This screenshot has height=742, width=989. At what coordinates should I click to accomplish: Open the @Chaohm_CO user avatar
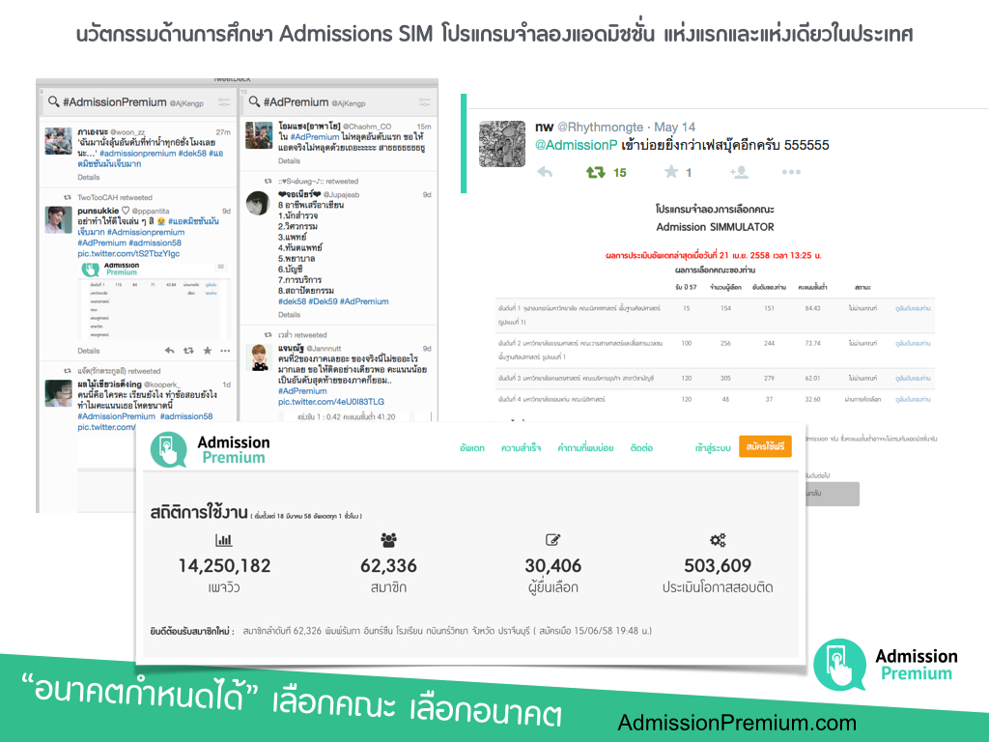pos(259,135)
